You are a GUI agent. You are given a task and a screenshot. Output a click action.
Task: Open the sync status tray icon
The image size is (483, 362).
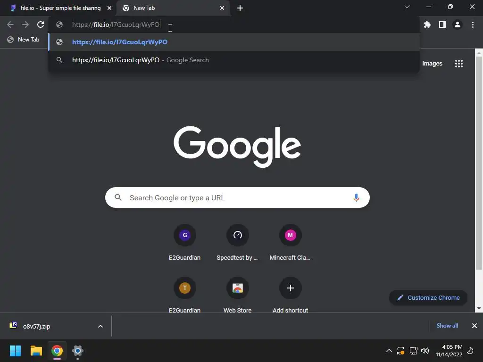coord(400,351)
